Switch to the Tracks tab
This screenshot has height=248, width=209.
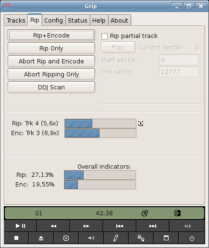tap(16, 20)
